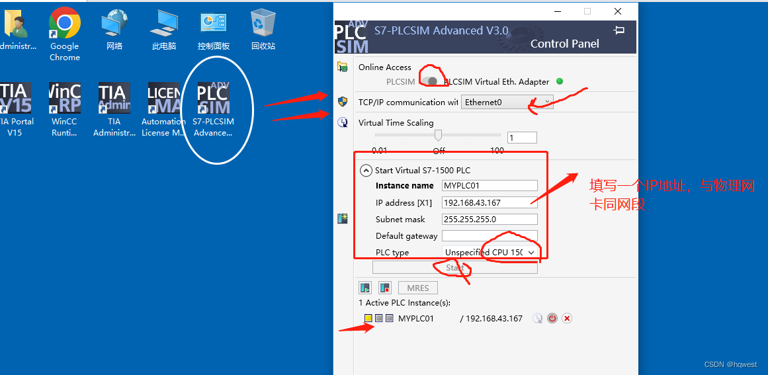Open the PLC type Unspecified CPU dropdown
Image resolution: width=768 pixels, height=375 pixels.
(490, 252)
